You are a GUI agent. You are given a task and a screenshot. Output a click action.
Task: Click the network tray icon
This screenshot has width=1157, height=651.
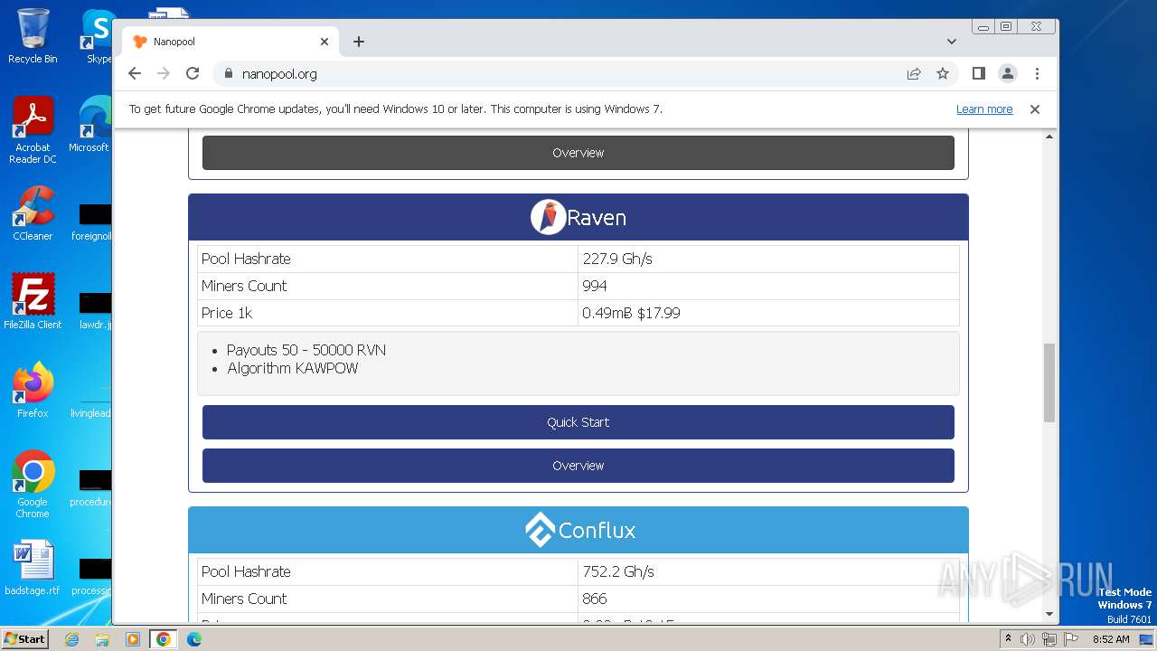pyautogui.click(x=1049, y=639)
